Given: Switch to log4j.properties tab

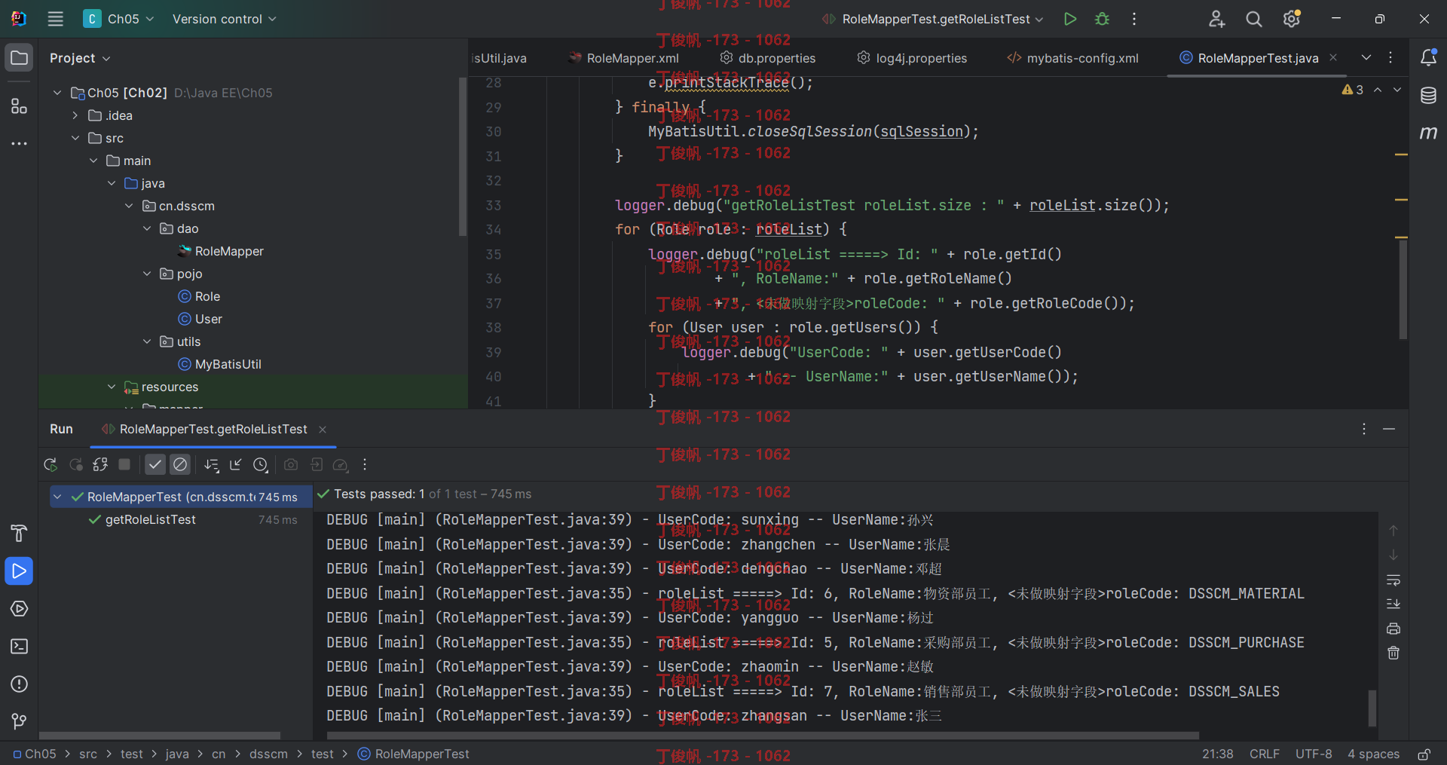Looking at the screenshot, I should pos(912,58).
